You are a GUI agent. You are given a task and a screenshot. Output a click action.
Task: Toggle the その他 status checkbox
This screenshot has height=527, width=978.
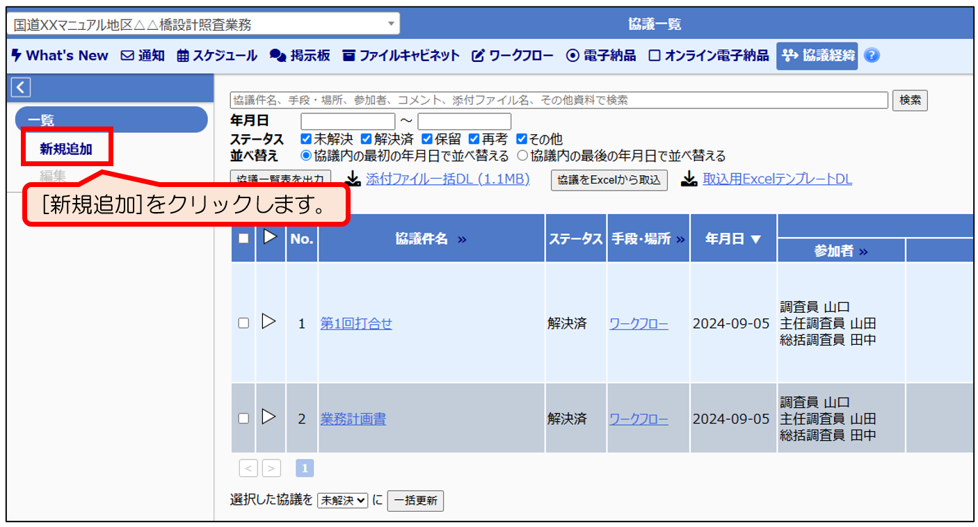(522, 139)
